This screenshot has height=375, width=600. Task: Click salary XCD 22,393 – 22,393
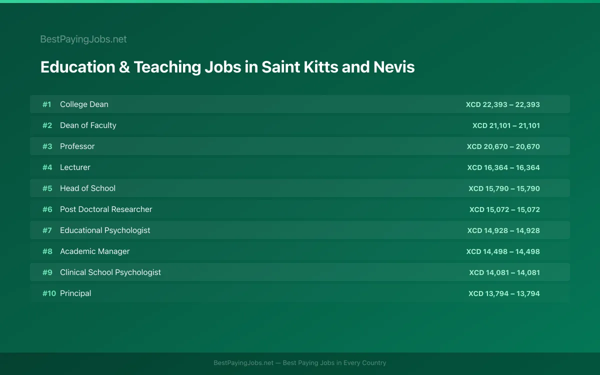503,104
